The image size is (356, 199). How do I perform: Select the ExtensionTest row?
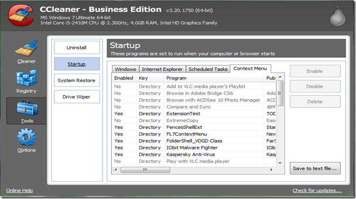coord(194,113)
